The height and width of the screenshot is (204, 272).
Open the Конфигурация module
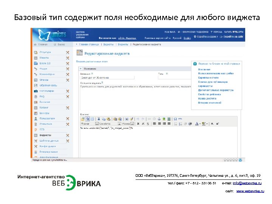pos(48,146)
